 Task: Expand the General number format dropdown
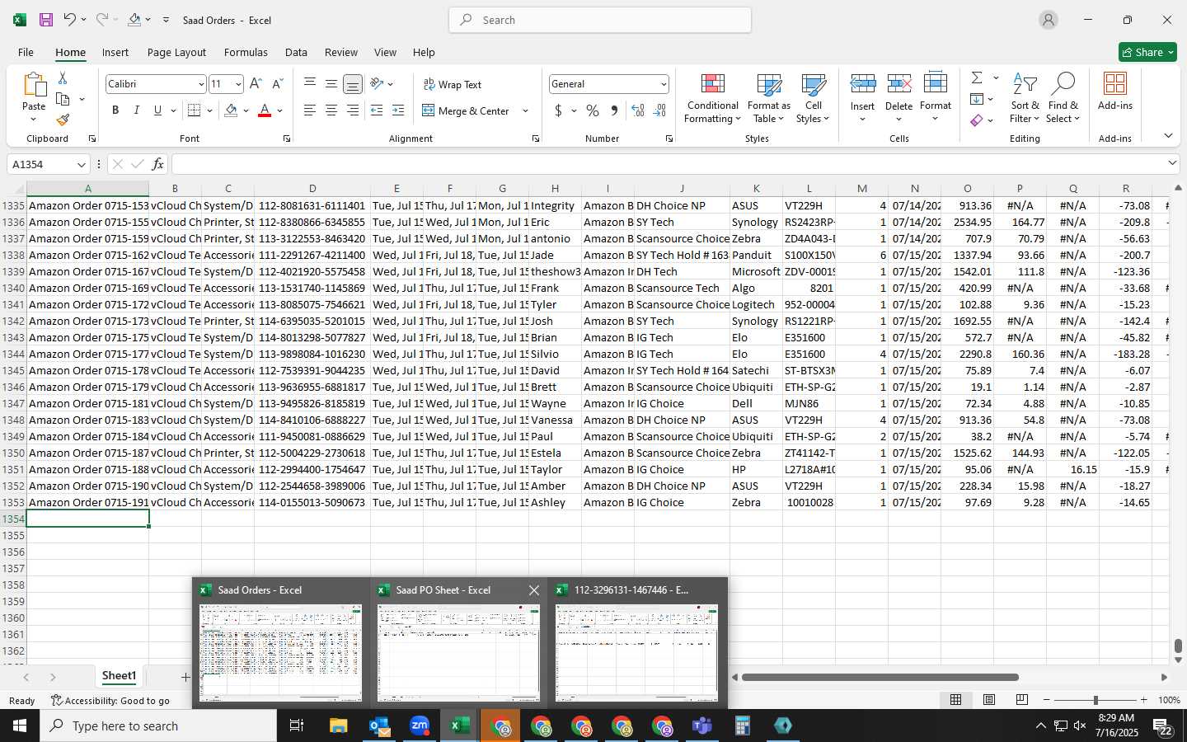663,84
